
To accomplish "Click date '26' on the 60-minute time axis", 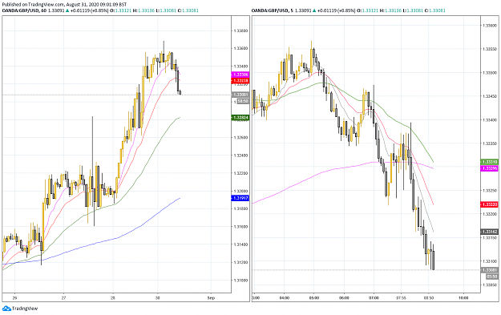I will [14, 297].
